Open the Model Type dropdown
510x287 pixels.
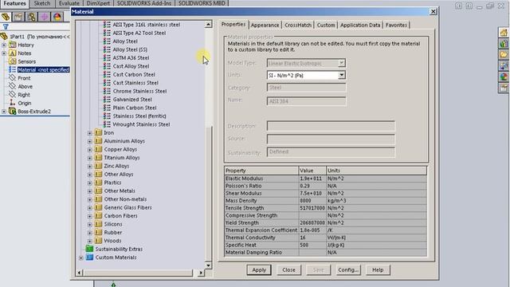341,63
